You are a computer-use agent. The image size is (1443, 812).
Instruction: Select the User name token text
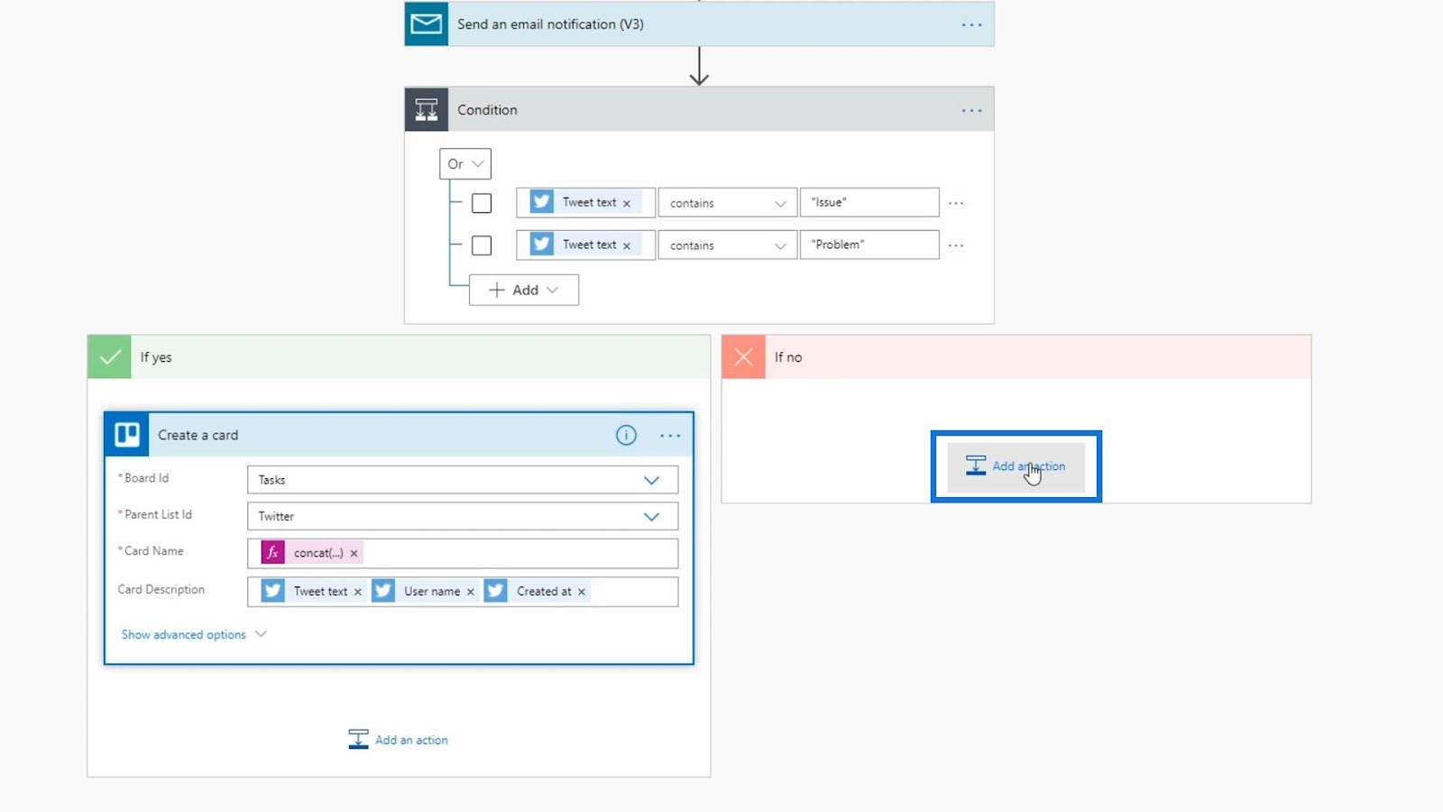point(432,591)
